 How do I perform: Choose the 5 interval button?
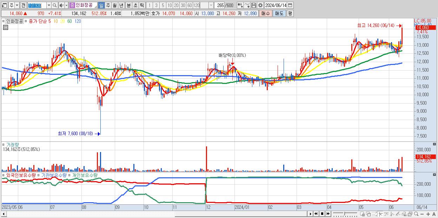[x=163, y=5]
